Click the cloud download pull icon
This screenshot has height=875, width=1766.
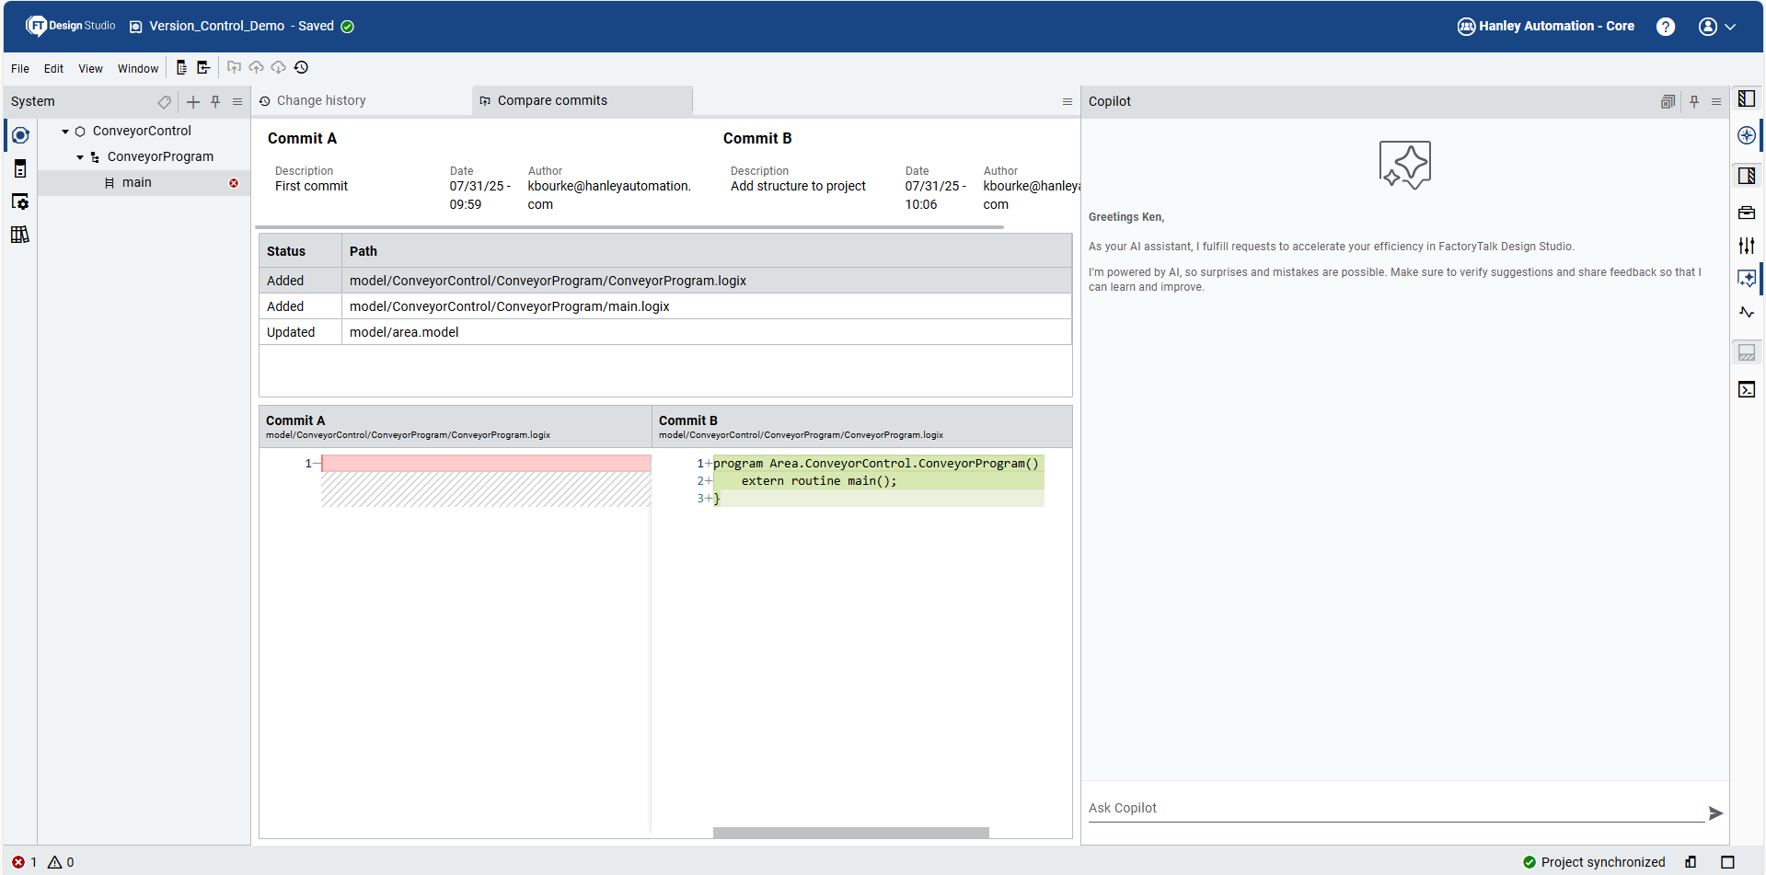click(x=278, y=67)
